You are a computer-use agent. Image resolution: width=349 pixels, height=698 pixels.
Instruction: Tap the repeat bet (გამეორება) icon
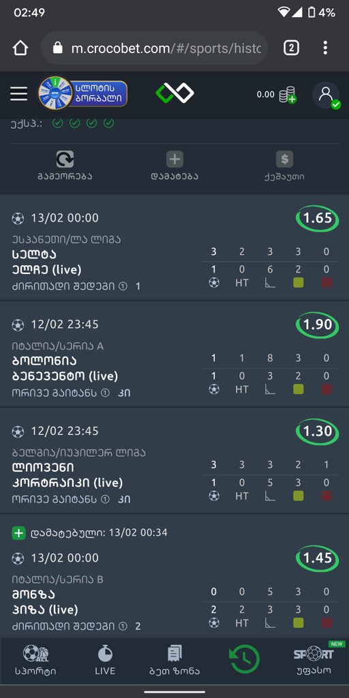[x=65, y=159]
